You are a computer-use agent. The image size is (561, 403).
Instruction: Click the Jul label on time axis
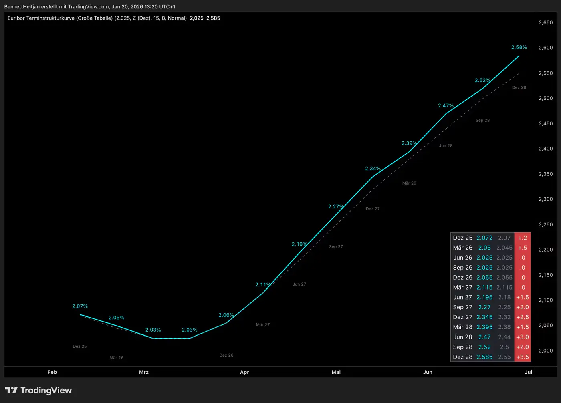tap(529, 372)
